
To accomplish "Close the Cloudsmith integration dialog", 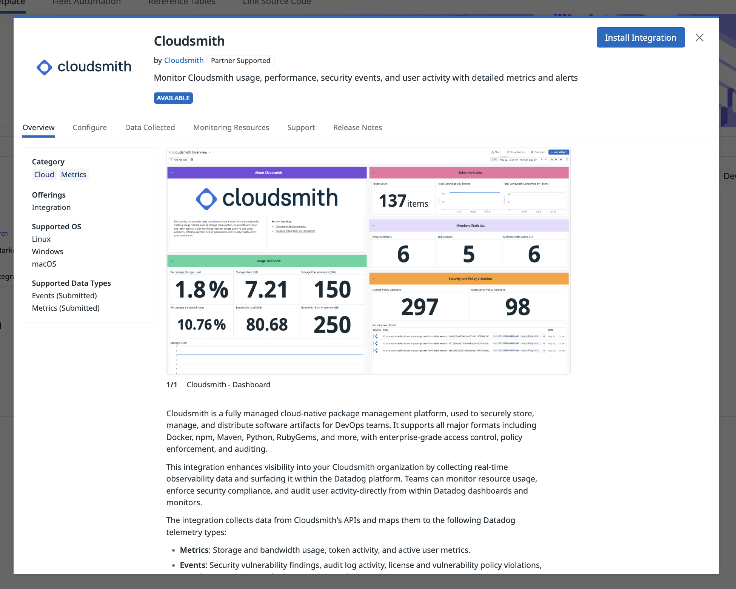I will click(699, 38).
